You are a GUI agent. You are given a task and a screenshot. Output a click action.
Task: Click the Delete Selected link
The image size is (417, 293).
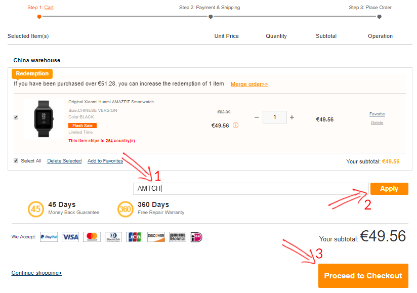pos(64,161)
